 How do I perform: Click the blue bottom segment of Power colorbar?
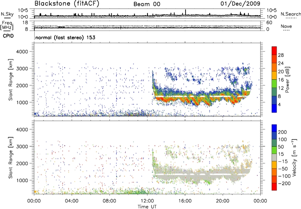tap(274, 108)
